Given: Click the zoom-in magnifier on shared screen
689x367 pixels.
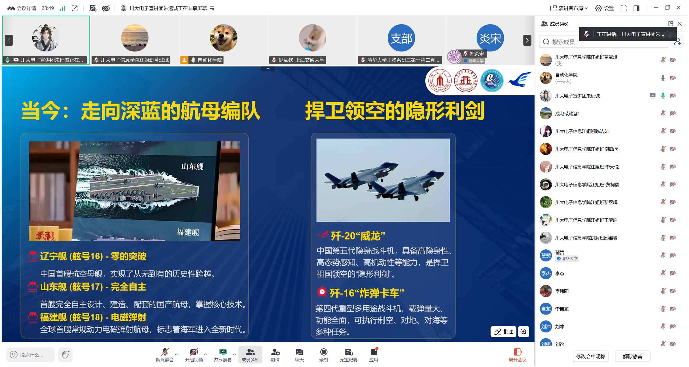Looking at the screenshot, I should click(523, 331).
